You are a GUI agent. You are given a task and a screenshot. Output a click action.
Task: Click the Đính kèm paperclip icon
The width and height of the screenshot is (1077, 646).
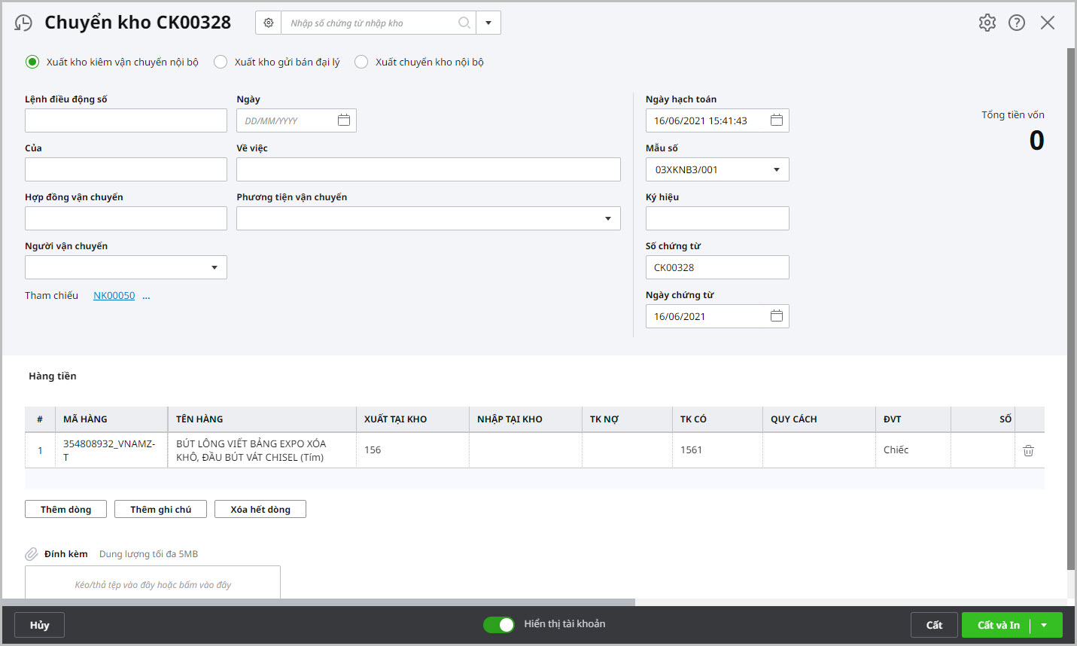click(32, 554)
